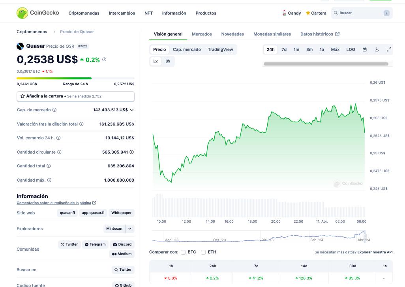The image size is (405, 287).
Task: Show info for Vol. comercio 24 h.
Action: (x=58, y=138)
